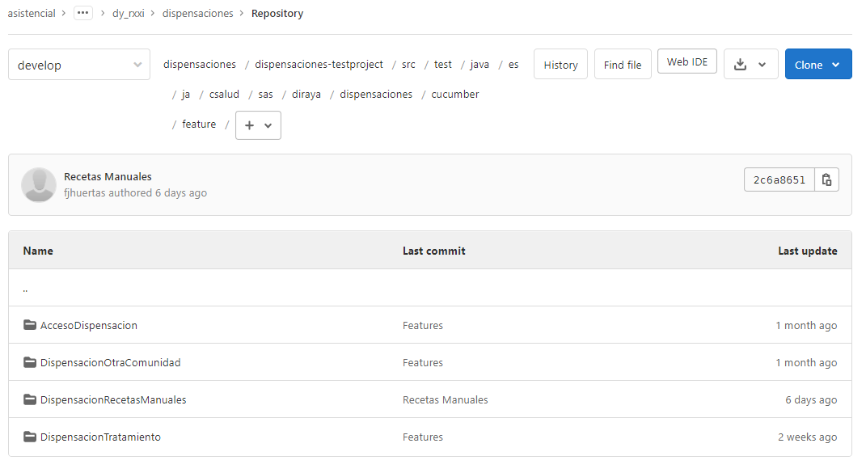
Task: Open Features commit for AccesoDispensacion row
Action: [423, 326]
